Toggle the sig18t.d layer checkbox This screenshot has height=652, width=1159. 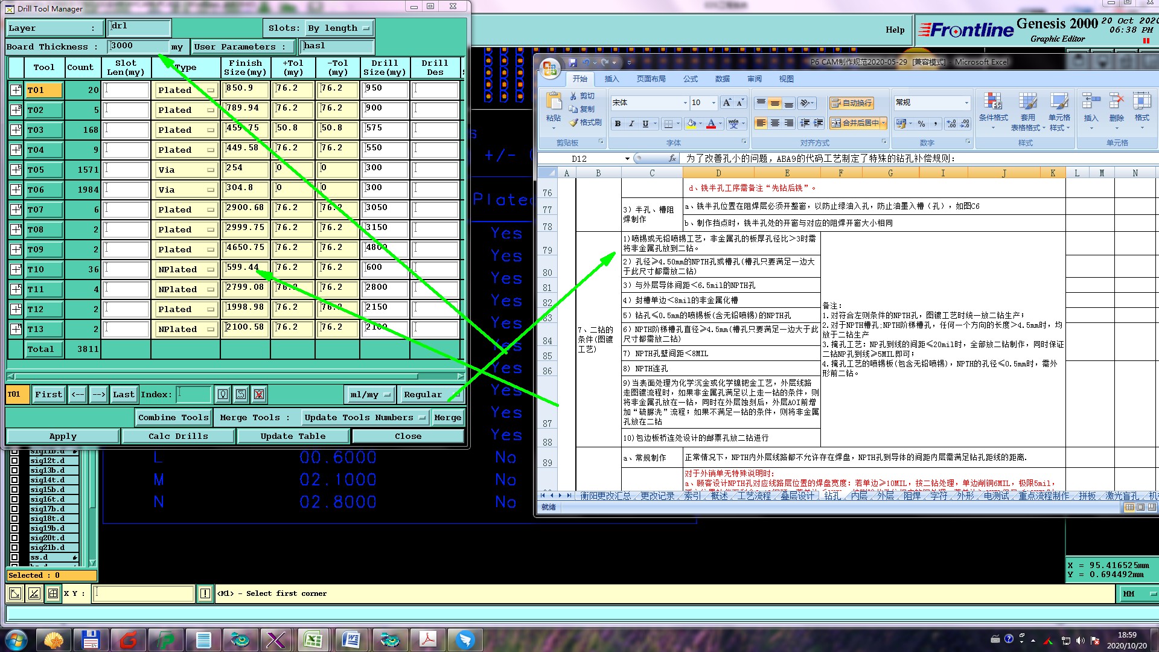[x=14, y=519]
